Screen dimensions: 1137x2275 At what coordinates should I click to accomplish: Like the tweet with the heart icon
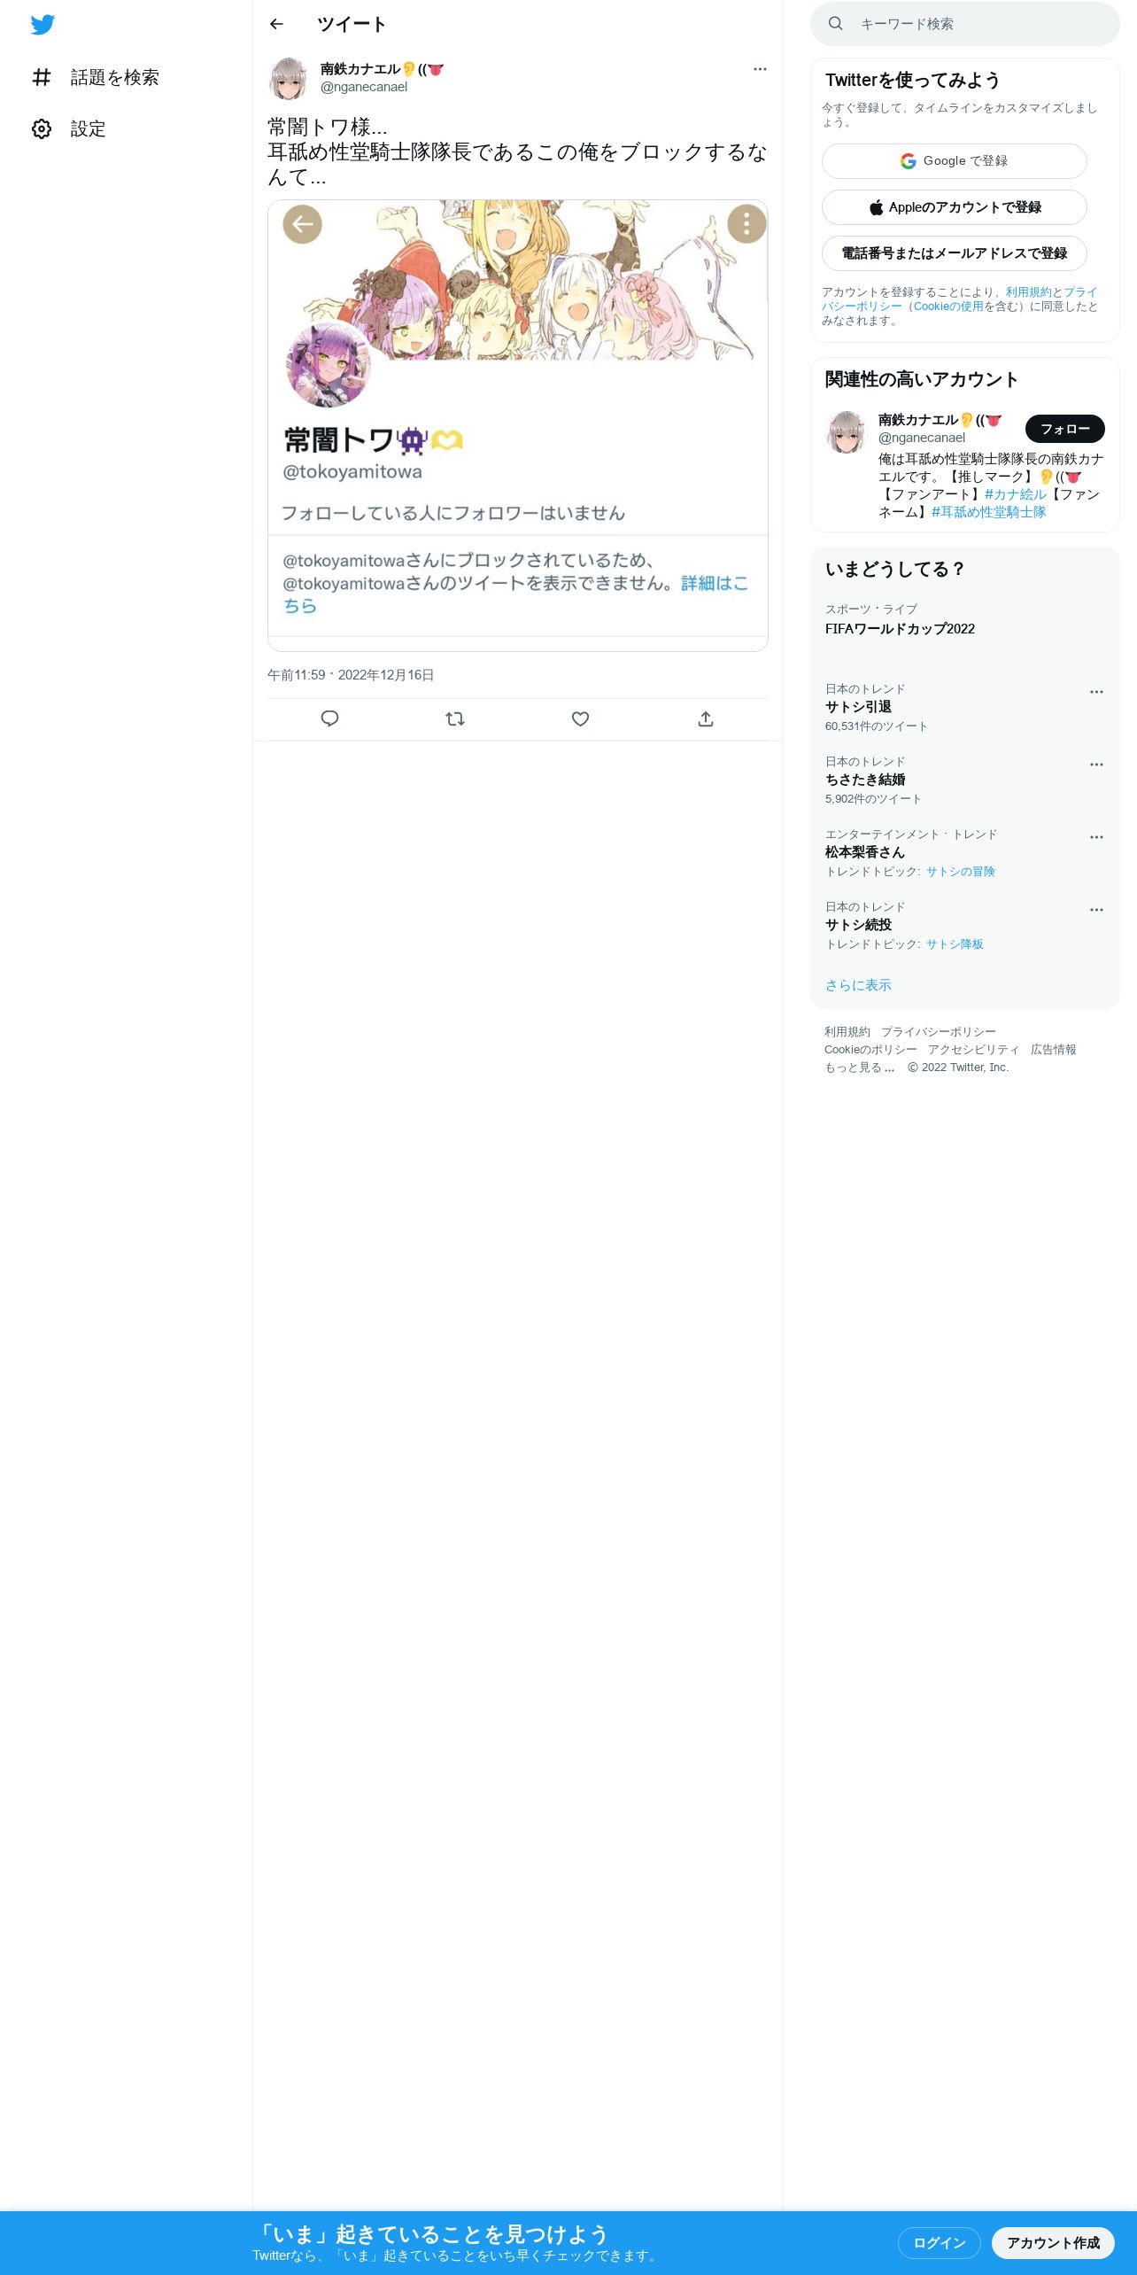(580, 718)
